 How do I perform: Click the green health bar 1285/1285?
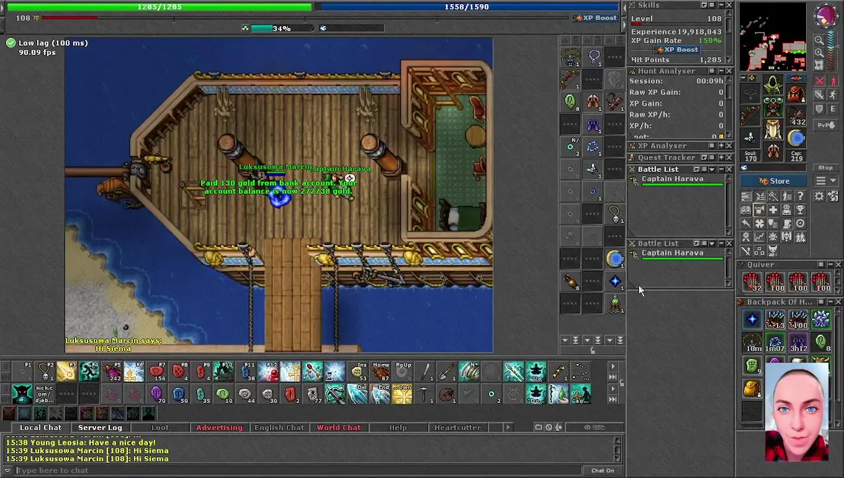pyautogui.click(x=159, y=7)
